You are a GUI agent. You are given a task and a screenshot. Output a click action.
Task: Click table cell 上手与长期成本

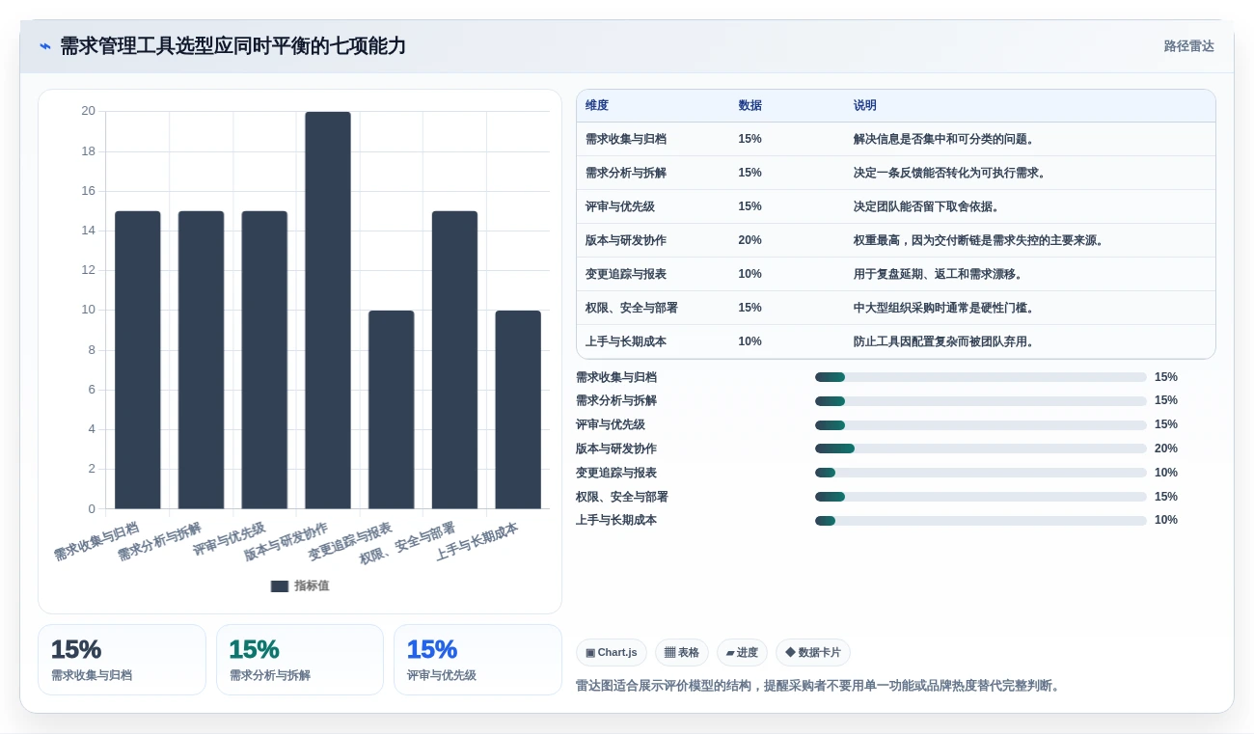[x=626, y=341]
